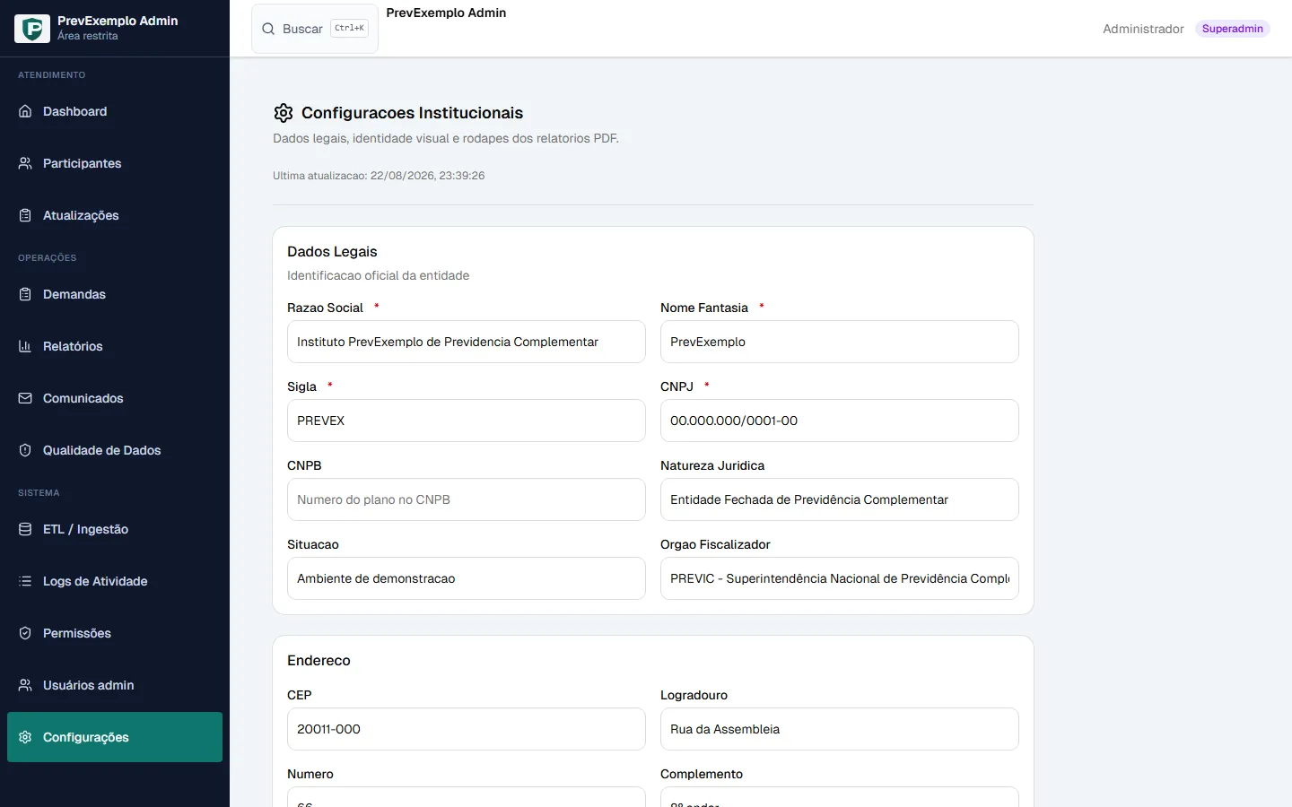Open Logs de Atividade
The width and height of the screenshot is (1292, 807).
[115, 581]
